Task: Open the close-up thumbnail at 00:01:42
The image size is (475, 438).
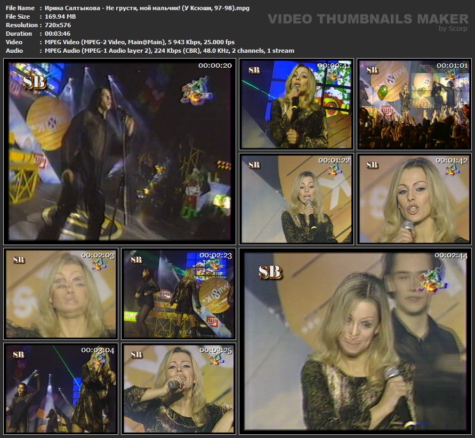Action: [x=414, y=199]
